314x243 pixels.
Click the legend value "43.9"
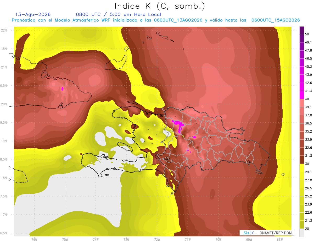(x=309, y=75)
